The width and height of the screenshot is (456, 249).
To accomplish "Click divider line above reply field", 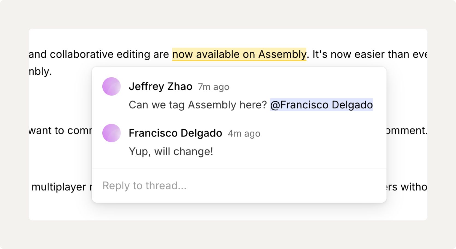I will click(x=239, y=169).
